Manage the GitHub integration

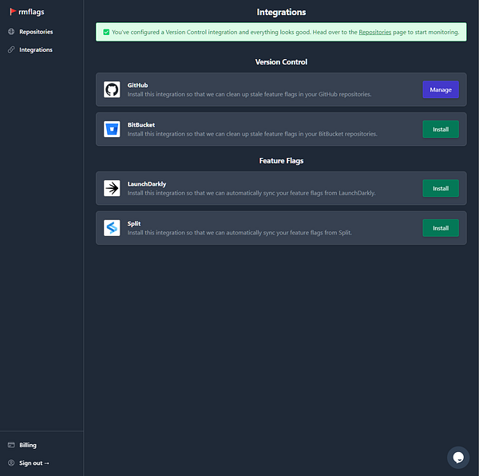click(x=441, y=89)
